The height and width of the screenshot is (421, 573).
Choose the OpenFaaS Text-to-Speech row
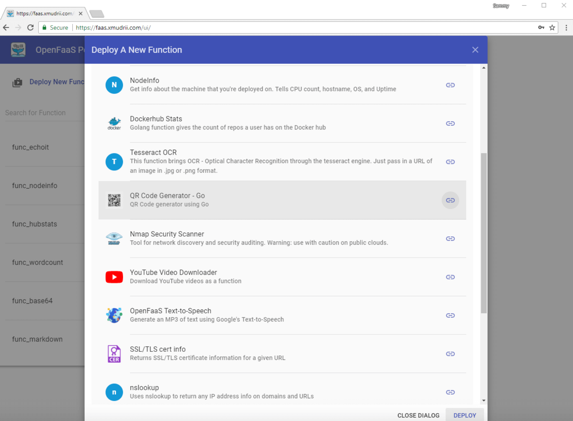click(282, 315)
